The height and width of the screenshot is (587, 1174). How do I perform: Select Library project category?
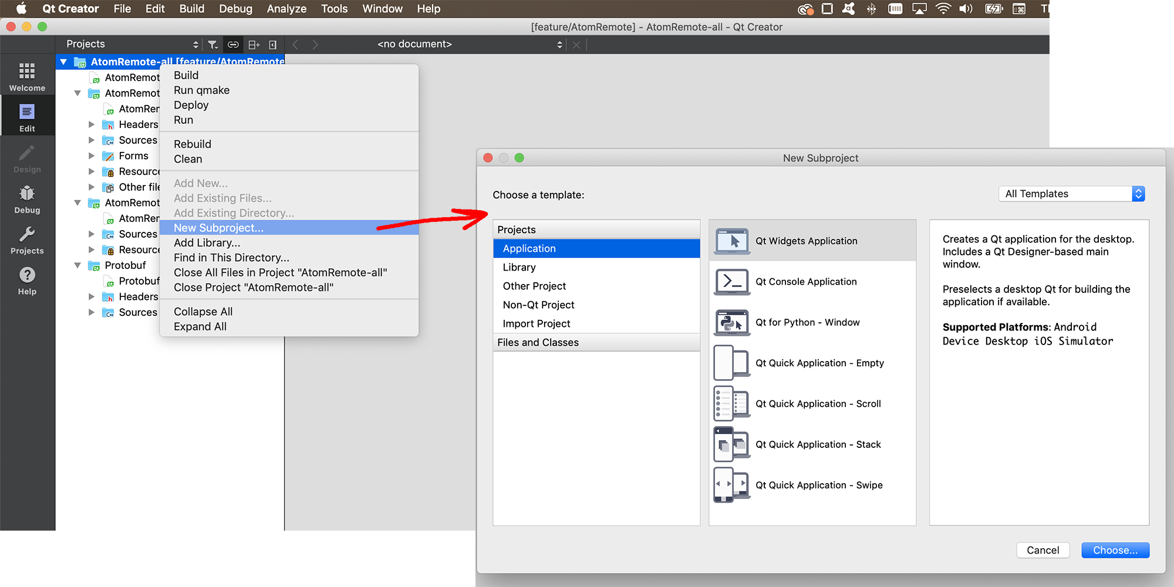pyautogui.click(x=596, y=267)
